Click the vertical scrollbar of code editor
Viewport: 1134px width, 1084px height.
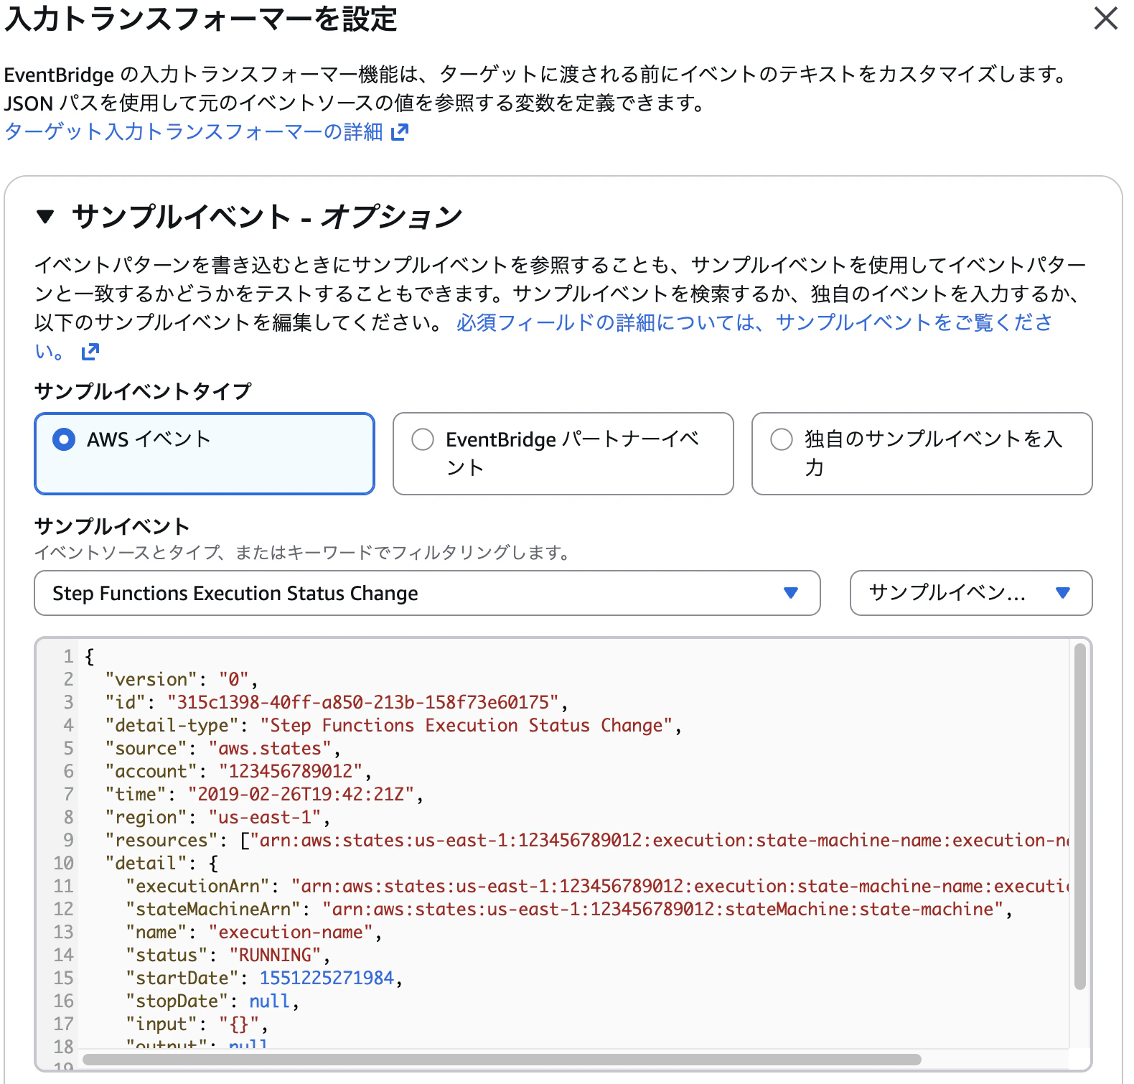(1079, 817)
